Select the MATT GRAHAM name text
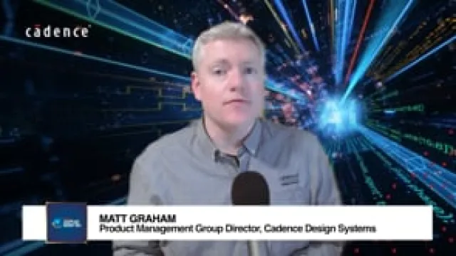 click(138, 218)
